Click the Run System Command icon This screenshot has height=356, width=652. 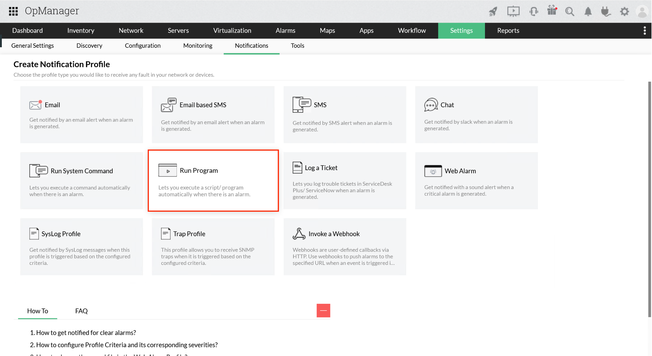click(39, 171)
